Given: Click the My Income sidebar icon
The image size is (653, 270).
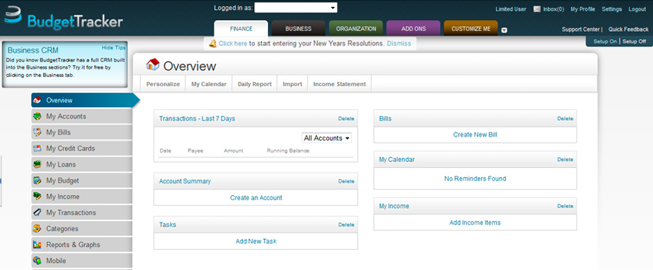Looking at the screenshot, I should [x=37, y=196].
